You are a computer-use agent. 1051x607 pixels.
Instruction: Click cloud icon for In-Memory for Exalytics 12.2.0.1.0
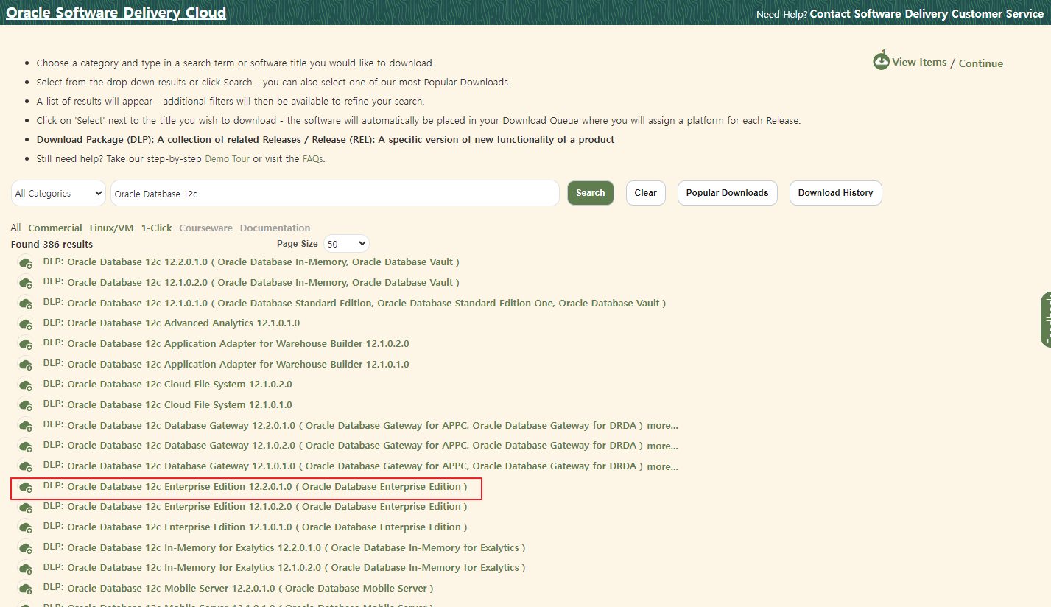tap(26, 548)
